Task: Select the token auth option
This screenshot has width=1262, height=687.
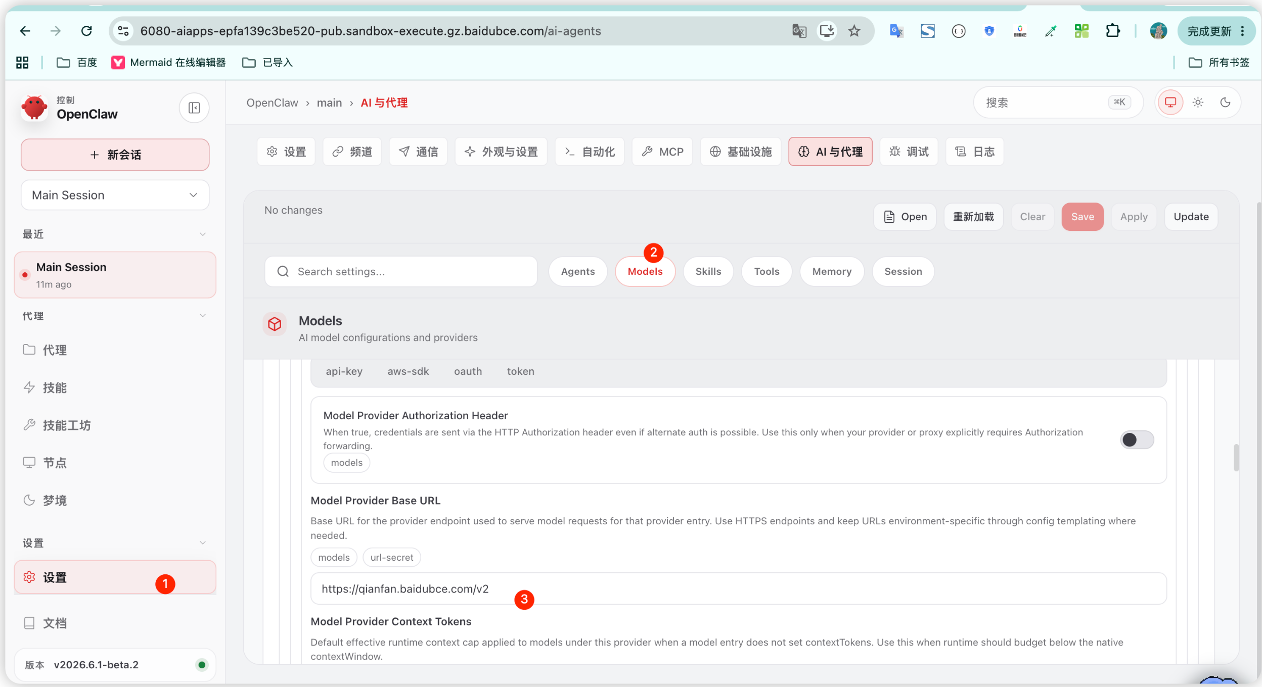Action: (x=521, y=371)
